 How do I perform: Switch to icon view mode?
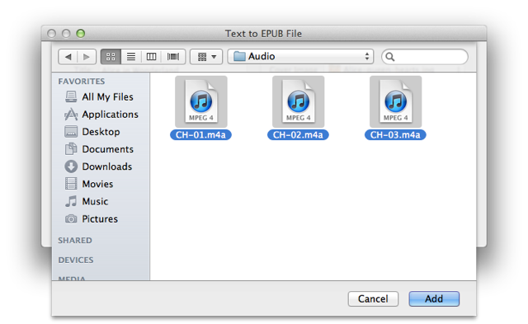pos(111,57)
